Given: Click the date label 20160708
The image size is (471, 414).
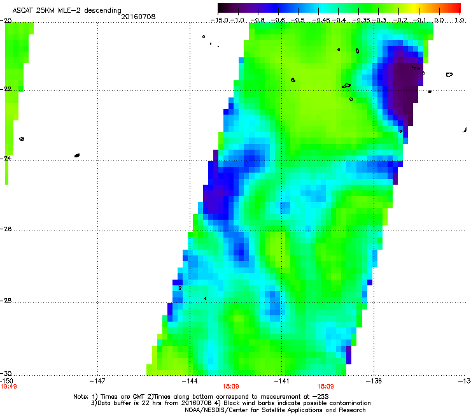Looking at the screenshot, I should point(138,17).
